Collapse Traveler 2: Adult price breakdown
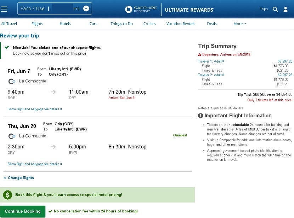The image size is (294, 218). pyautogui.click(x=211, y=75)
